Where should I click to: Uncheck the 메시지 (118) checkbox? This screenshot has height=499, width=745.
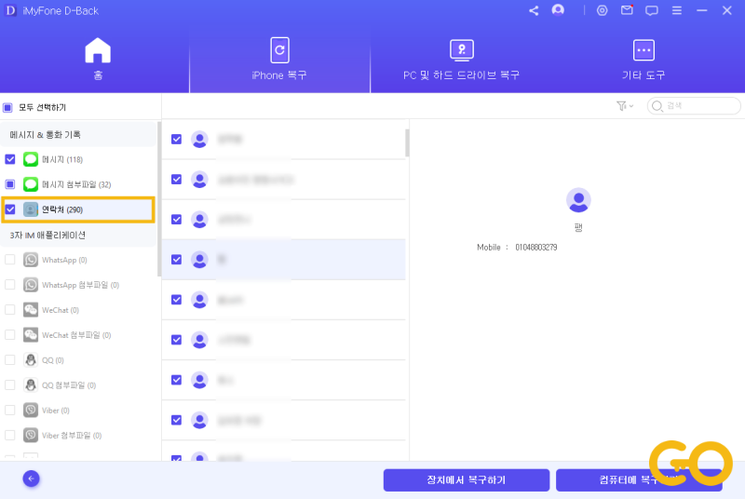(x=10, y=159)
